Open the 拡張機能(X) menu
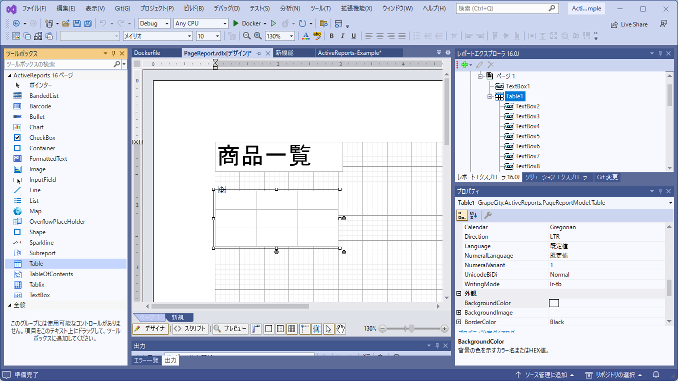The height and width of the screenshot is (381, 678). point(356,8)
